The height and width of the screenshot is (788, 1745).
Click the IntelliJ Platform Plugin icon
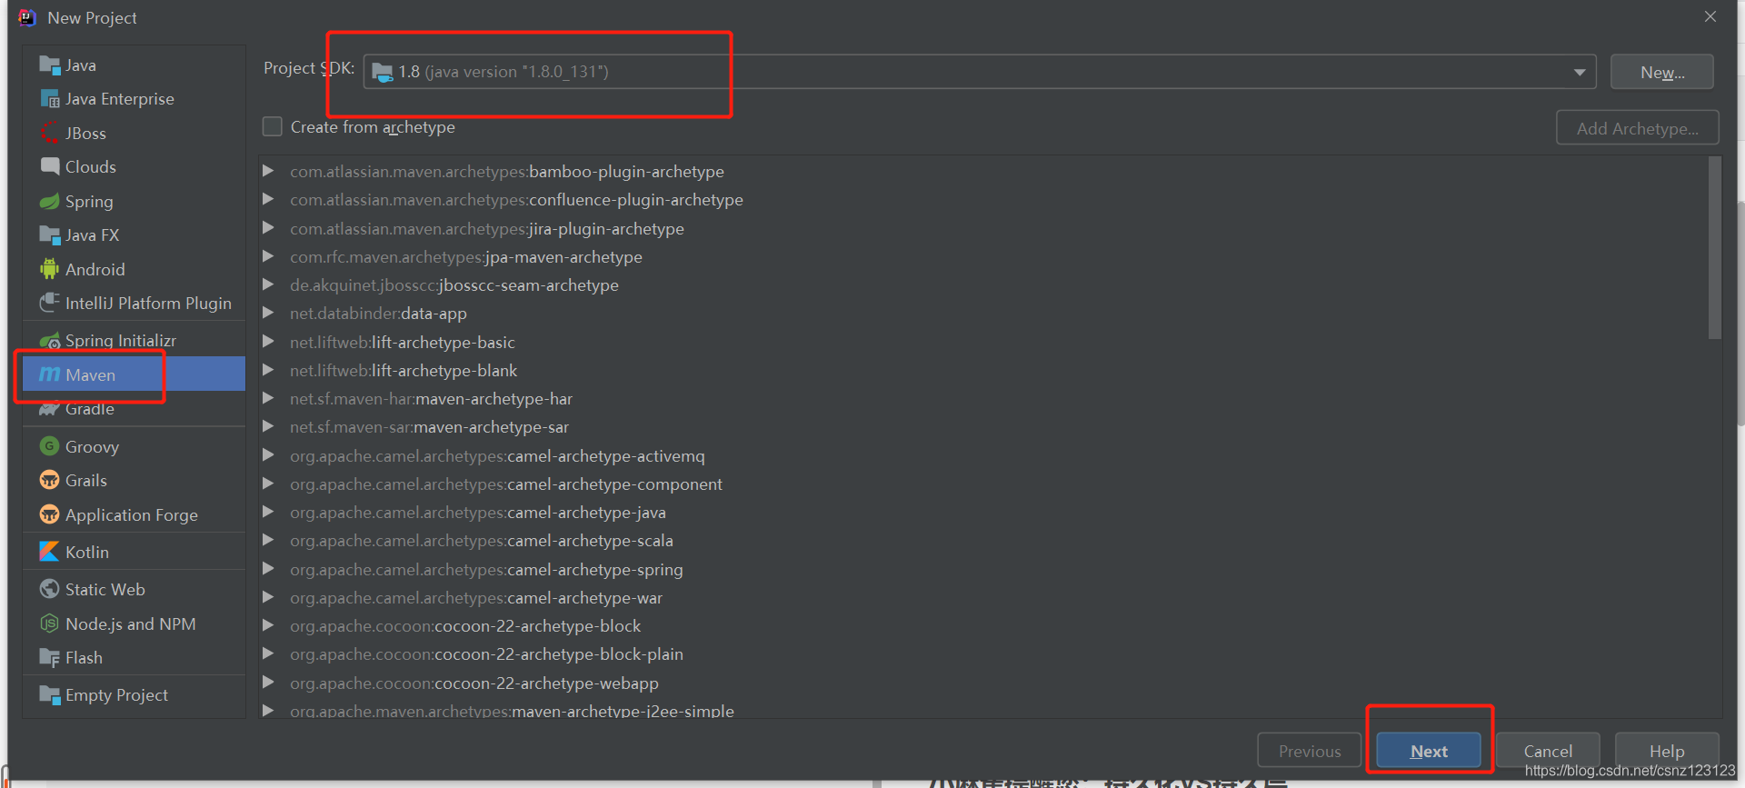49,304
